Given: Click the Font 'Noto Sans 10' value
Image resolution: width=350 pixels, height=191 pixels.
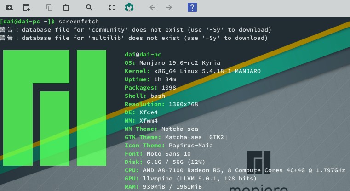Looking at the screenshot, I should 168,153.
